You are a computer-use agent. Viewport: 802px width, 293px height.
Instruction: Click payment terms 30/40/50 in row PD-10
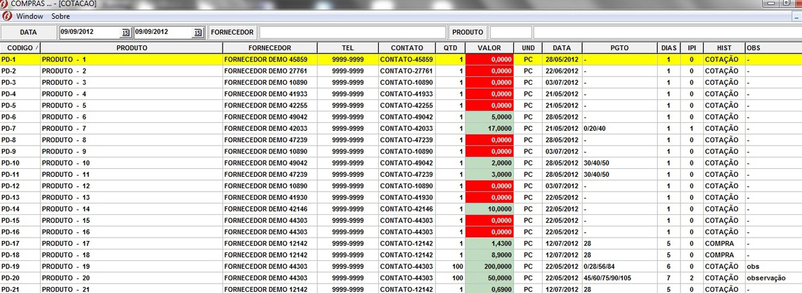click(x=619, y=163)
